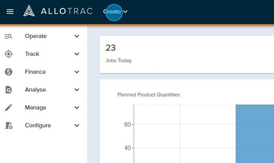This screenshot has width=274, height=163.
Task: Click the Analyse magnifier document icon
Action: [8, 90]
